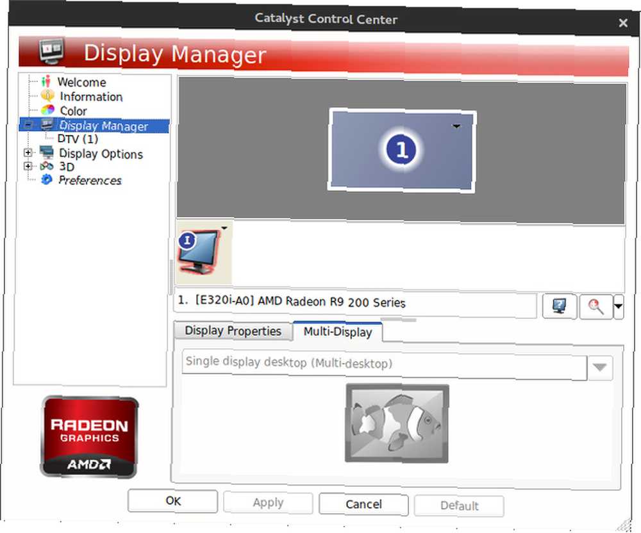Click the OK button
Image resolution: width=641 pixels, height=533 pixels.
(x=172, y=501)
